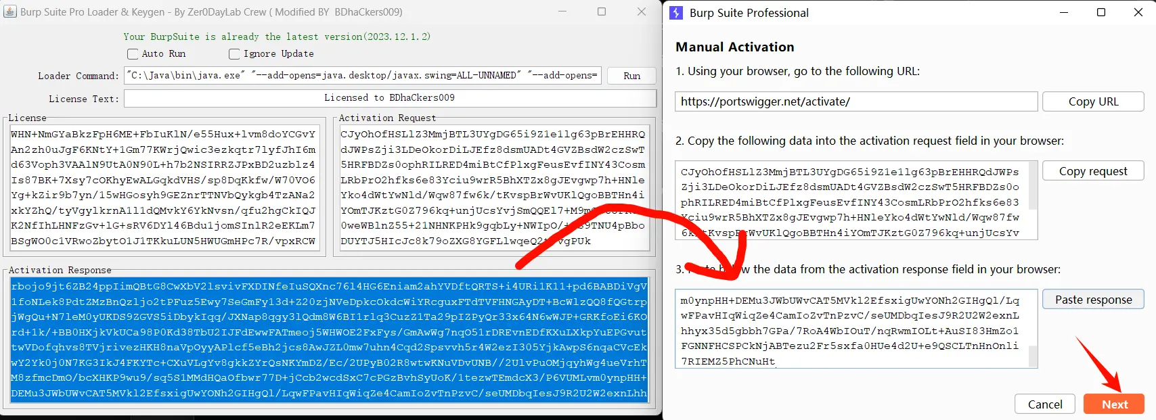Close the Loader & Keygen window
Viewport: 1156px width, 420px height.
(x=642, y=12)
